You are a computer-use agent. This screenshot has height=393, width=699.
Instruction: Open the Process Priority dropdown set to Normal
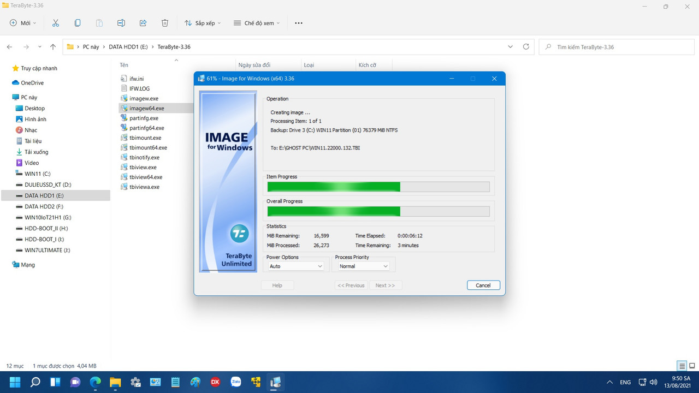click(363, 266)
